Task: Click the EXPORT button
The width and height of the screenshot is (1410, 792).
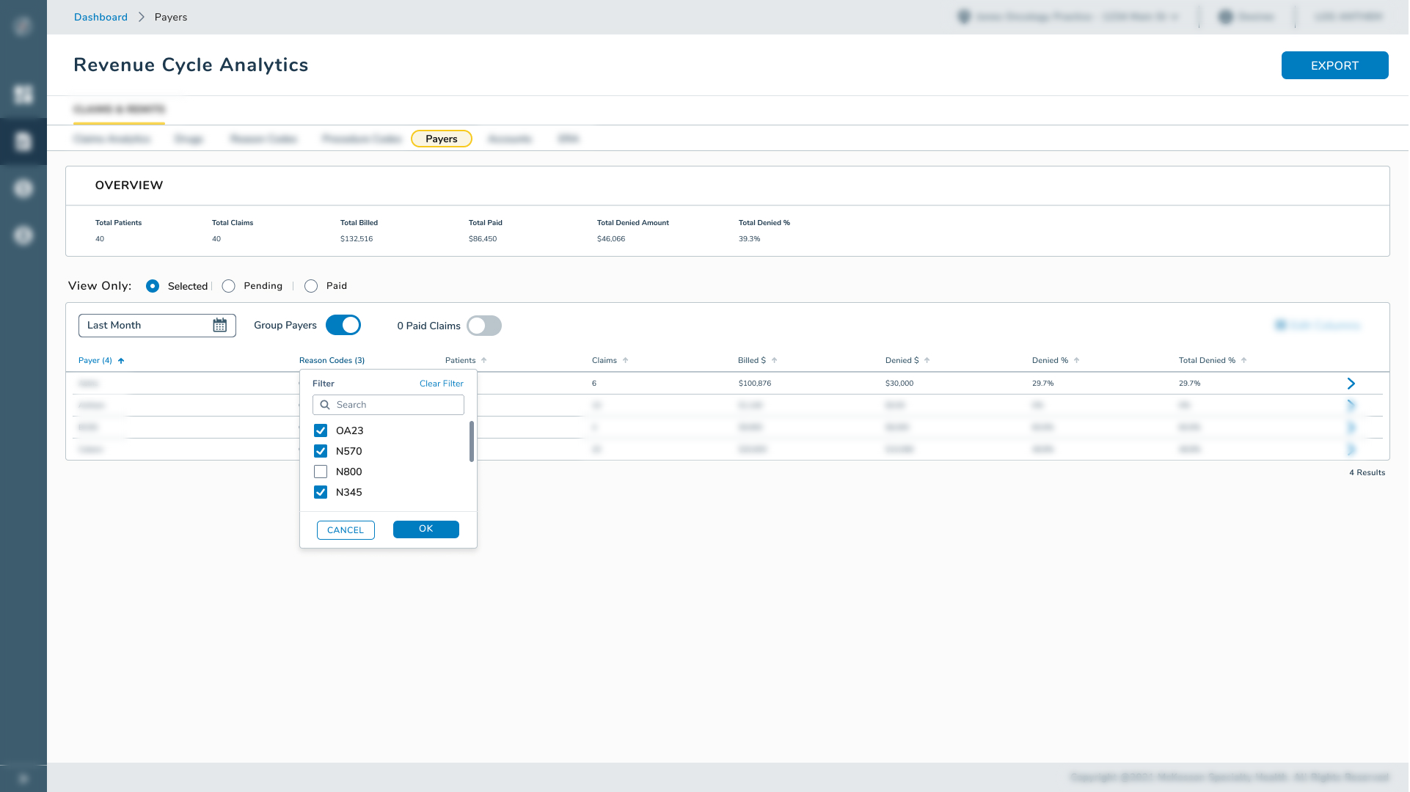Action: coord(1335,65)
